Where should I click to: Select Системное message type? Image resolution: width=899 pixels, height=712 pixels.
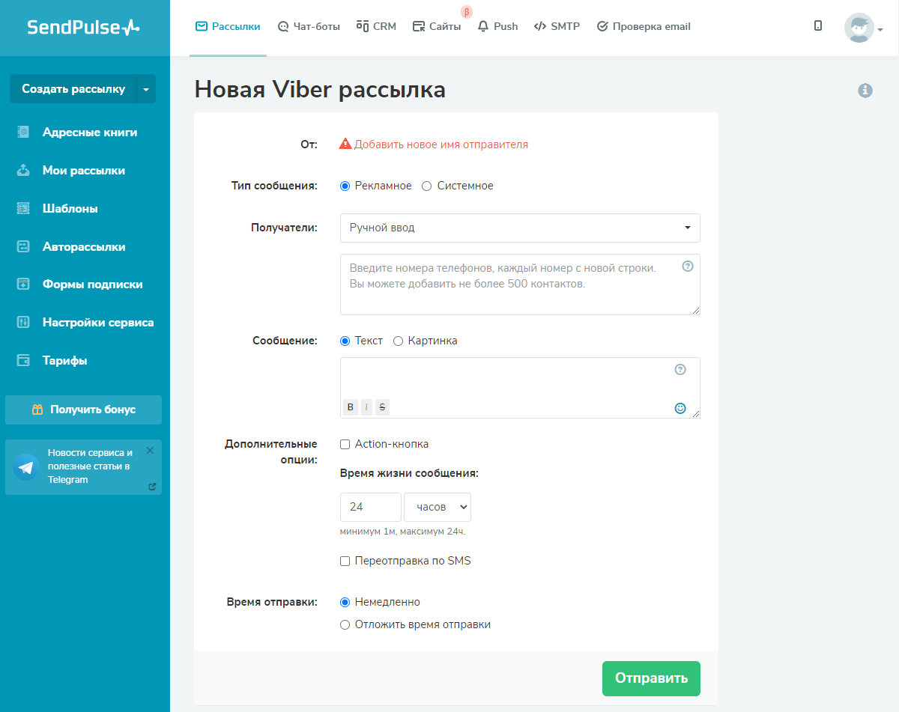(427, 186)
